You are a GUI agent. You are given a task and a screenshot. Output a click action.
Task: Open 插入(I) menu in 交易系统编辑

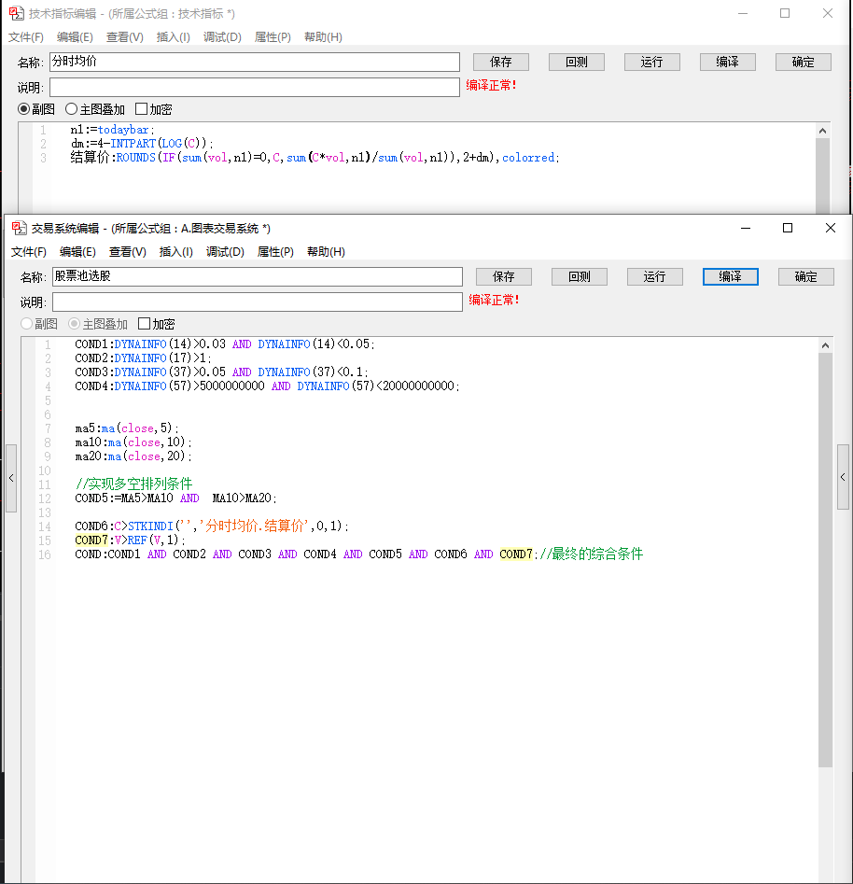pyautogui.click(x=176, y=252)
